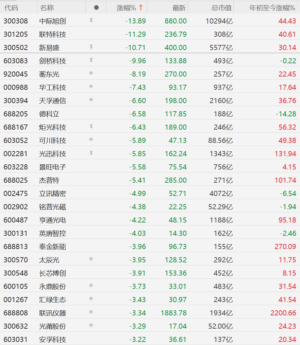The height and width of the screenshot is (345, 300).
Task: Click the star marker icon for 永鼎股份
Action: (91, 285)
